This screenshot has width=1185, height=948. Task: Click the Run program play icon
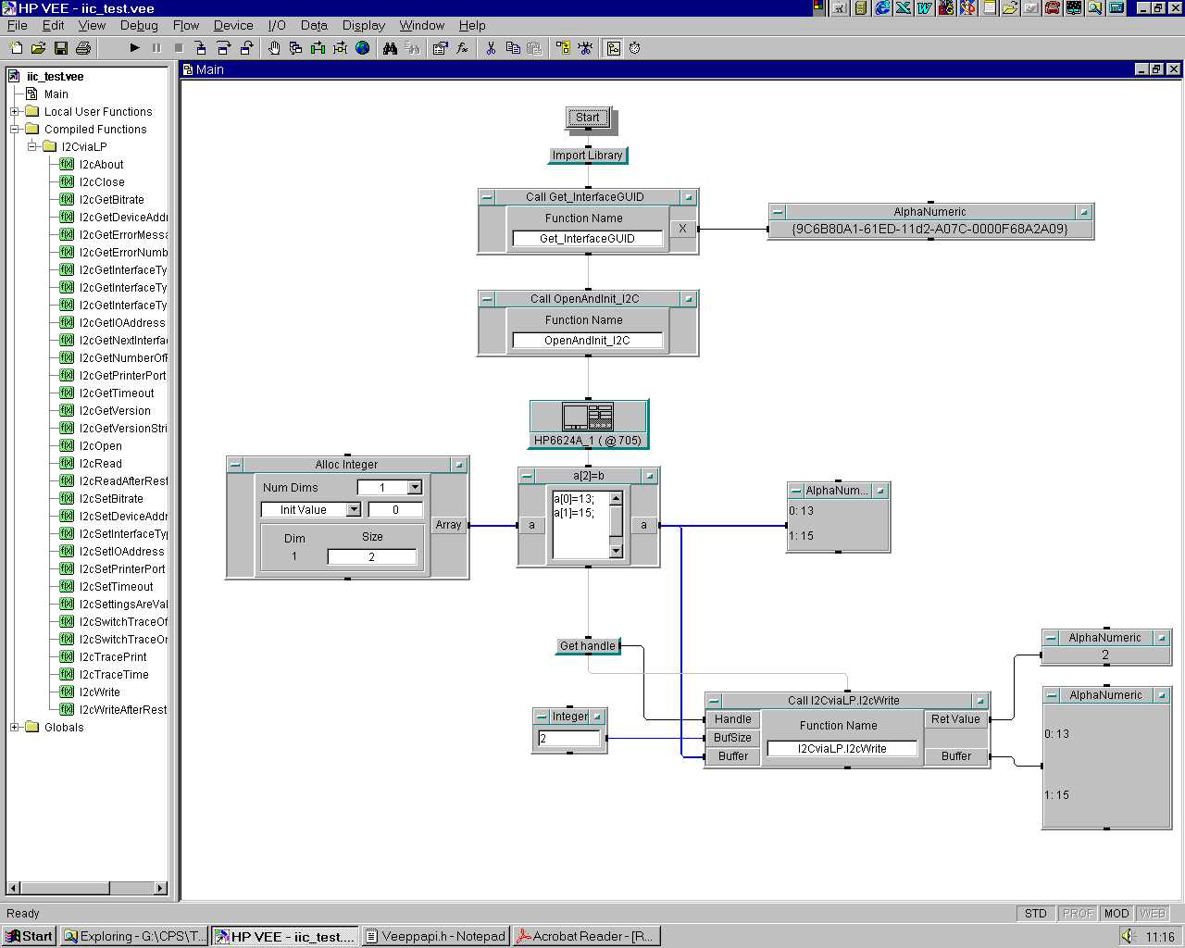click(134, 48)
